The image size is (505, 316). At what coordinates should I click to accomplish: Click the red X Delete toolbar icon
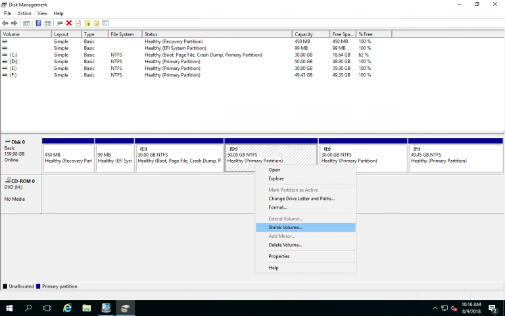[69, 23]
